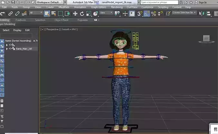Toggle the Spinner Snap button

pos(160,14)
